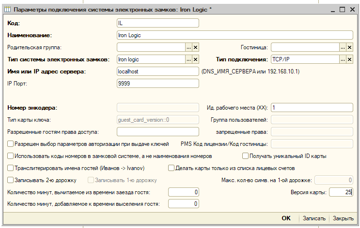Open selection for Родительская группа via ellipsis

(x=188, y=47)
